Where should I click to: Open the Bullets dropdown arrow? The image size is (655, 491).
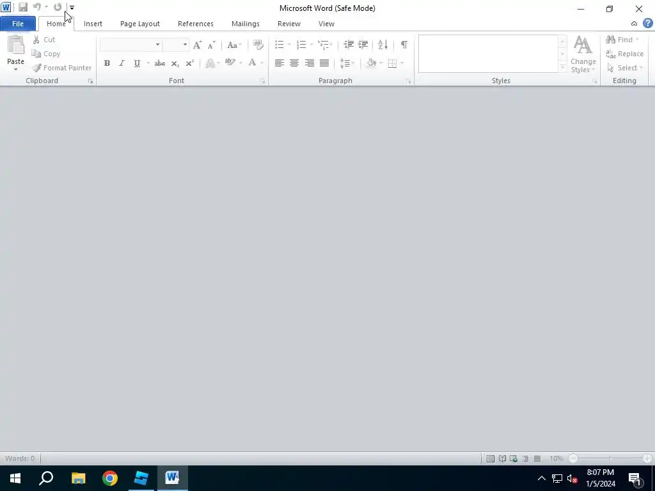[x=289, y=44]
